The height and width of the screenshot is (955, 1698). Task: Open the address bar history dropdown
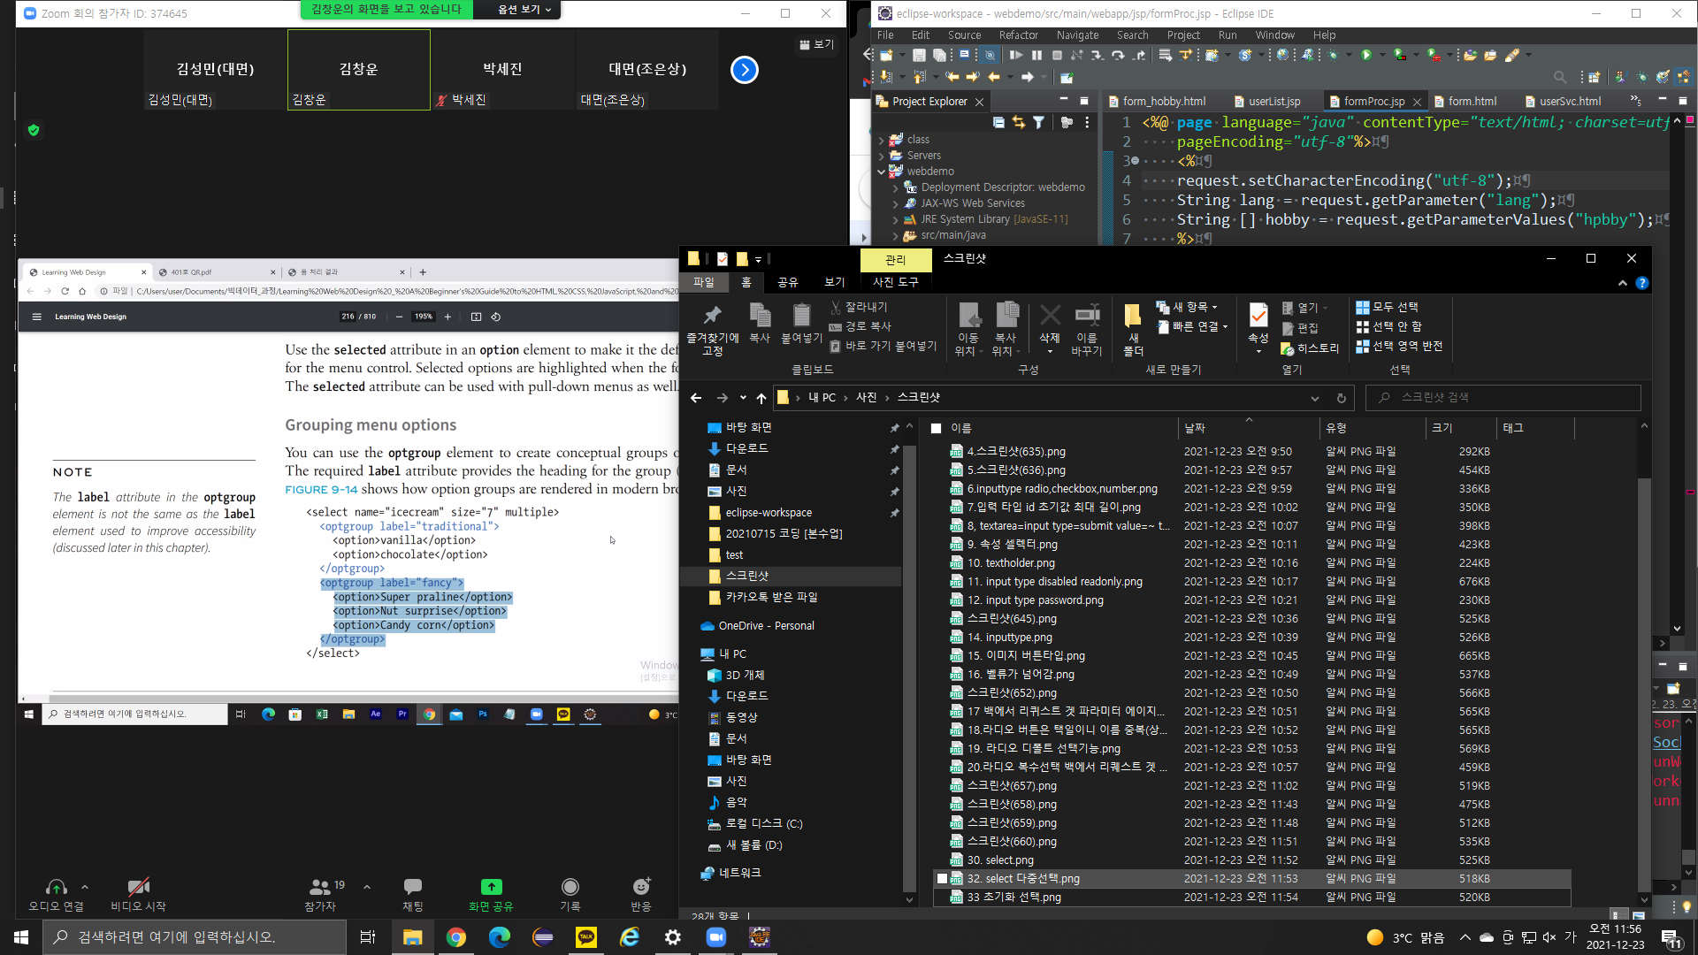(x=1315, y=398)
